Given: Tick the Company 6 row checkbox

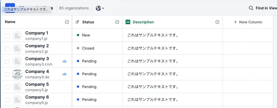Looking at the screenshot, I should pyautogui.click(x=7, y=100).
